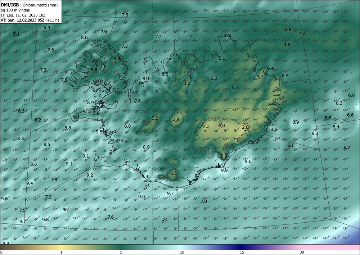Click the map value 3.6
This screenshot has width=360, height=255.
click(187, 83)
